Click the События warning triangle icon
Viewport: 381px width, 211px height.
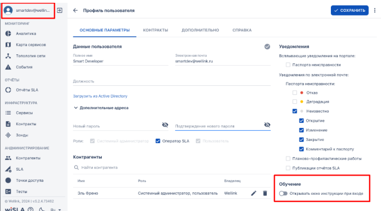(x=8, y=67)
